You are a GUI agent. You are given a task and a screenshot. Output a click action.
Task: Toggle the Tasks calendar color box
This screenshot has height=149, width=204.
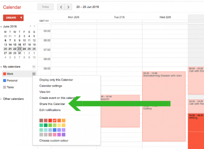5,87
